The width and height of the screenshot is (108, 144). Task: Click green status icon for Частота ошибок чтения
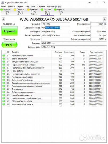[4, 55]
